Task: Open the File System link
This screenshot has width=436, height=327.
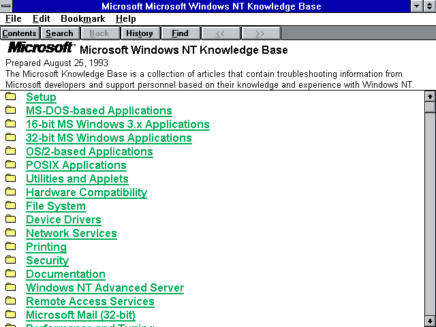Action: [56, 206]
